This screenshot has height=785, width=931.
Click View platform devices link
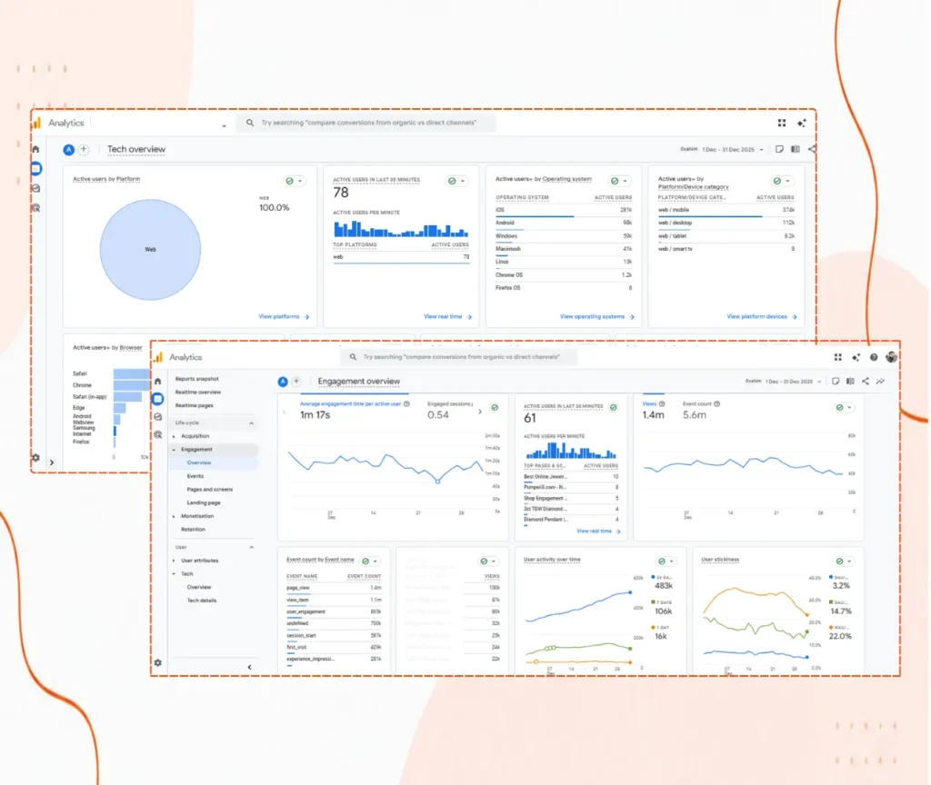762,317
